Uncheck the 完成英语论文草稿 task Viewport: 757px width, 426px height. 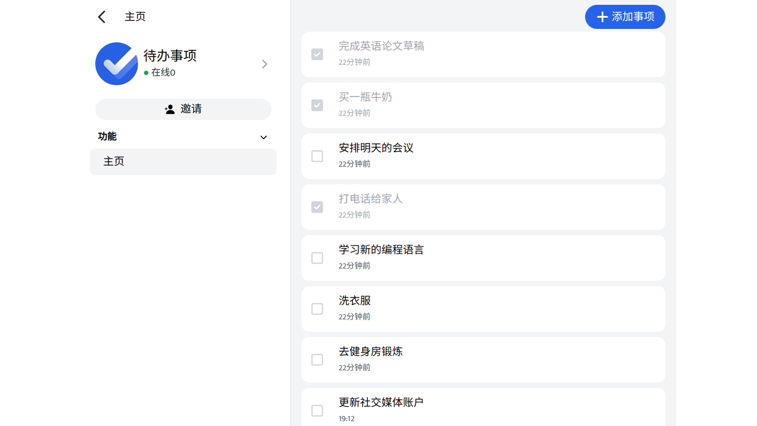pyautogui.click(x=317, y=54)
